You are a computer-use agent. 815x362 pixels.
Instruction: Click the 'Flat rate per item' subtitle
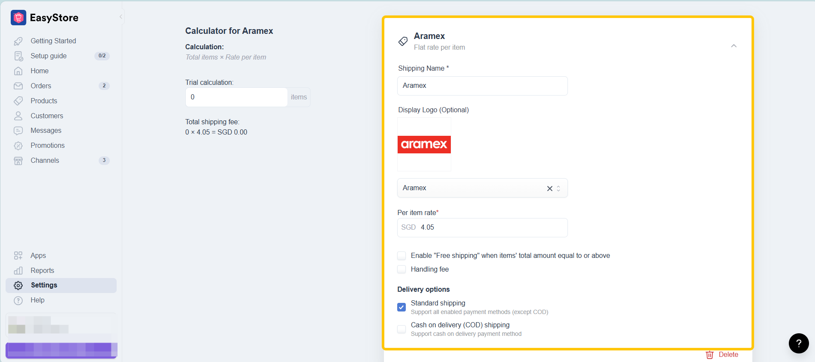pos(439,48)
